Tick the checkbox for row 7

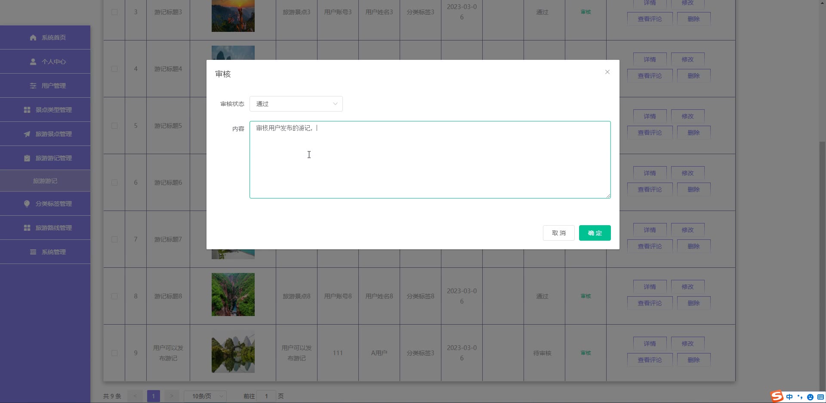(x=114, y=239)
